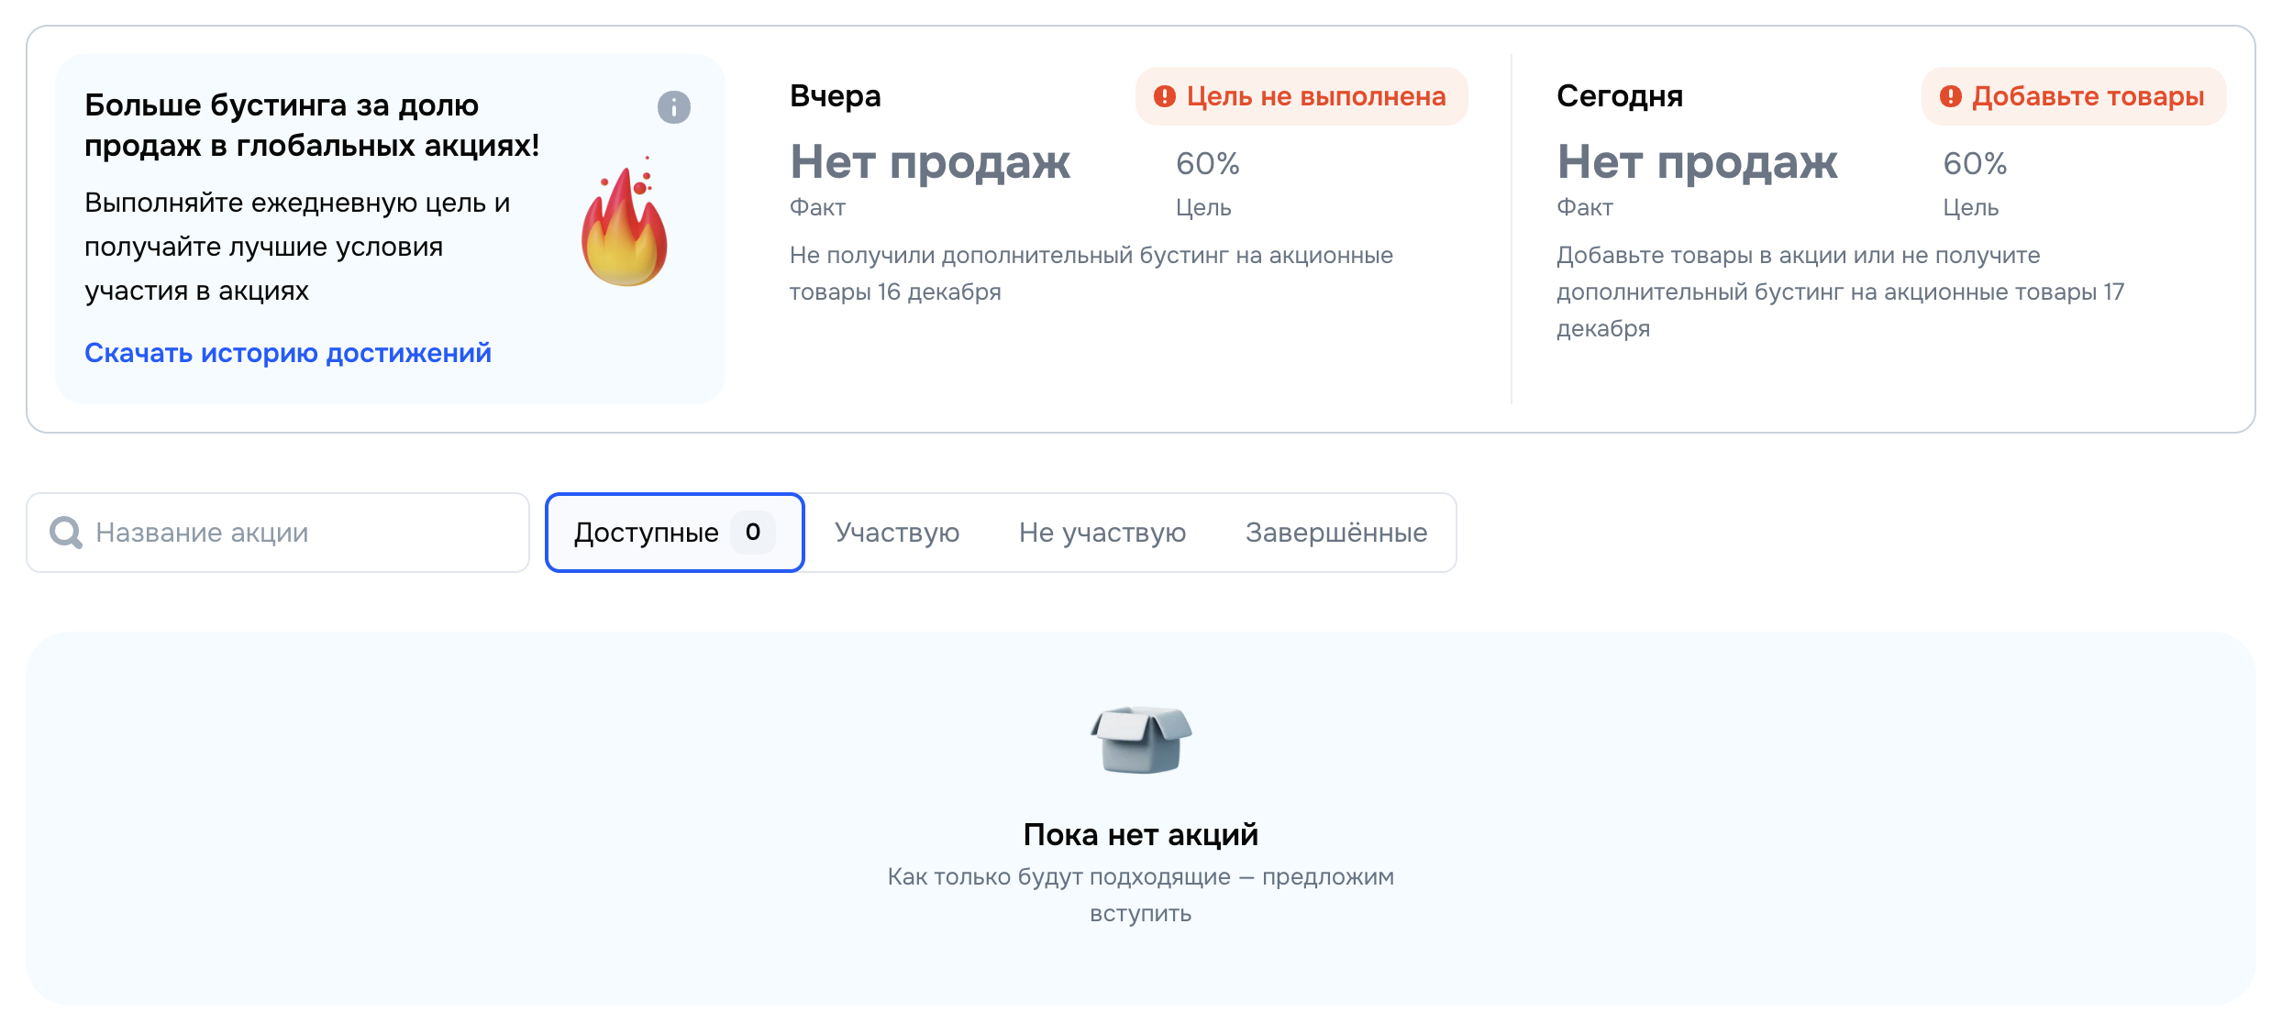Switch to the 'Участвую' tab
The height and width of the screenshot is (1012, 2271).
pos(896,533)
